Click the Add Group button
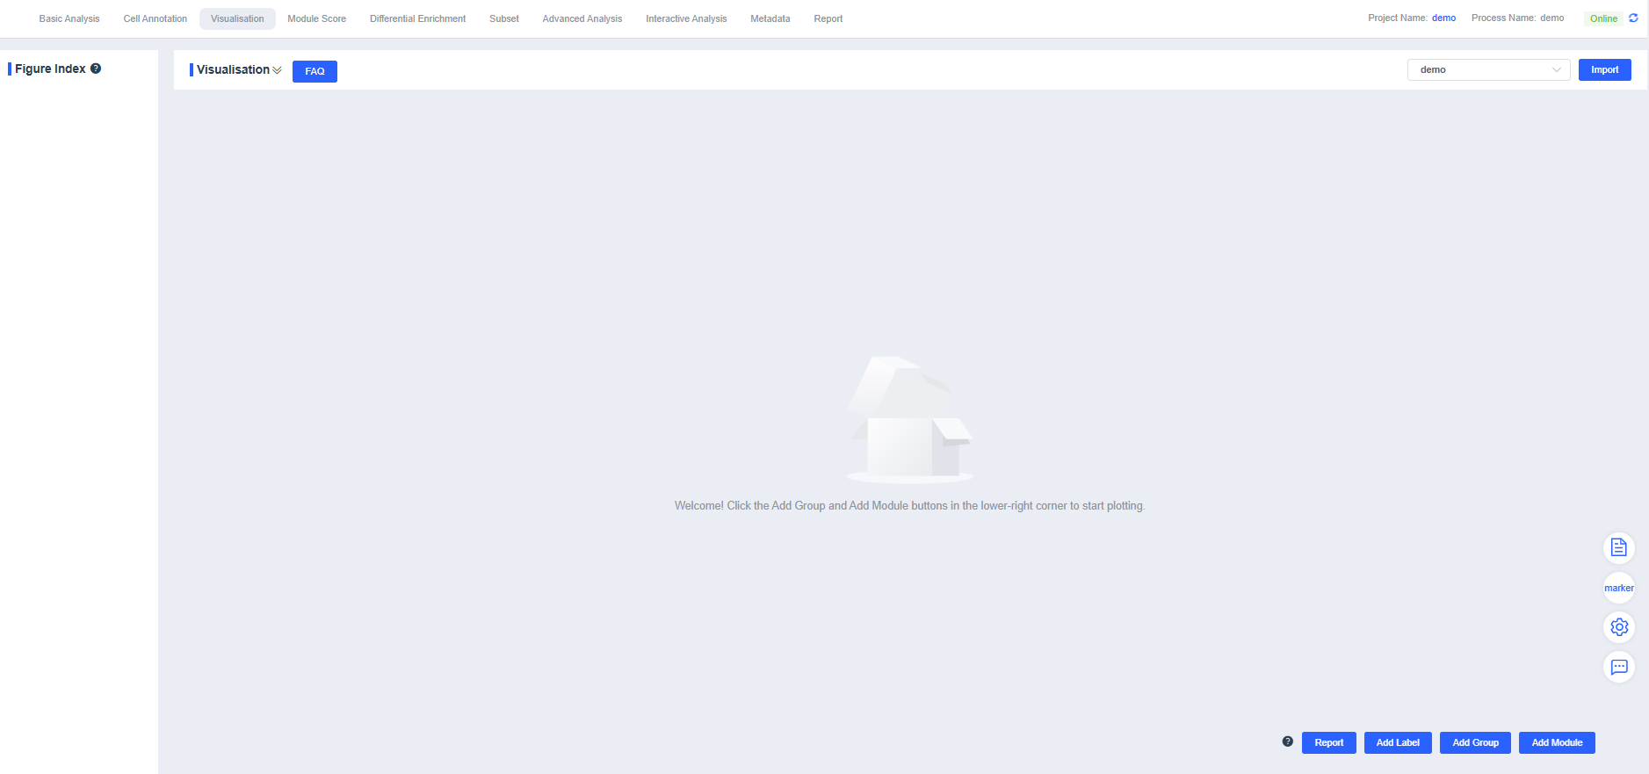This screenshot has width=1649, height=774. [x=1475, y=742]
